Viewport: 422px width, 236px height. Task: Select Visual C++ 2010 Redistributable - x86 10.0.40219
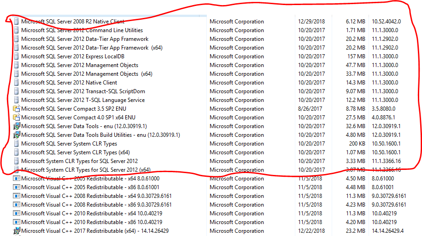point(92,222)
